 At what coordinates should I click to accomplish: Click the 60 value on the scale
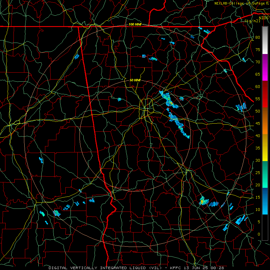pyautogui.click(x=258, y=87)
